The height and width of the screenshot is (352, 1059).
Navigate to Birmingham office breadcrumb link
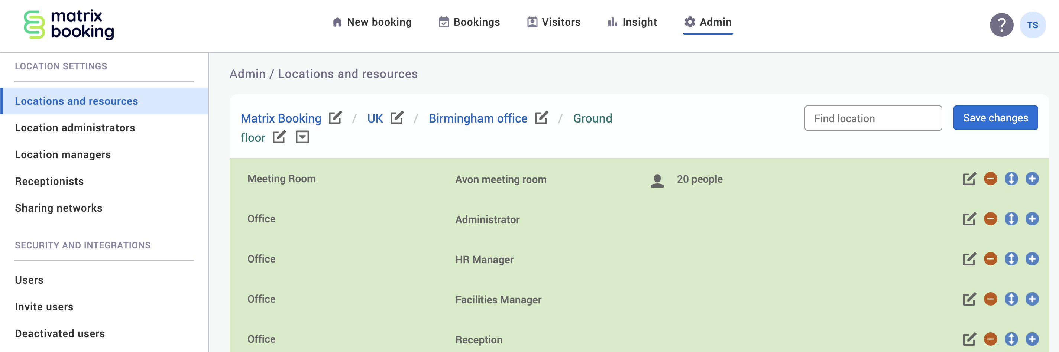pyautogui.click(x=478, y=118)
